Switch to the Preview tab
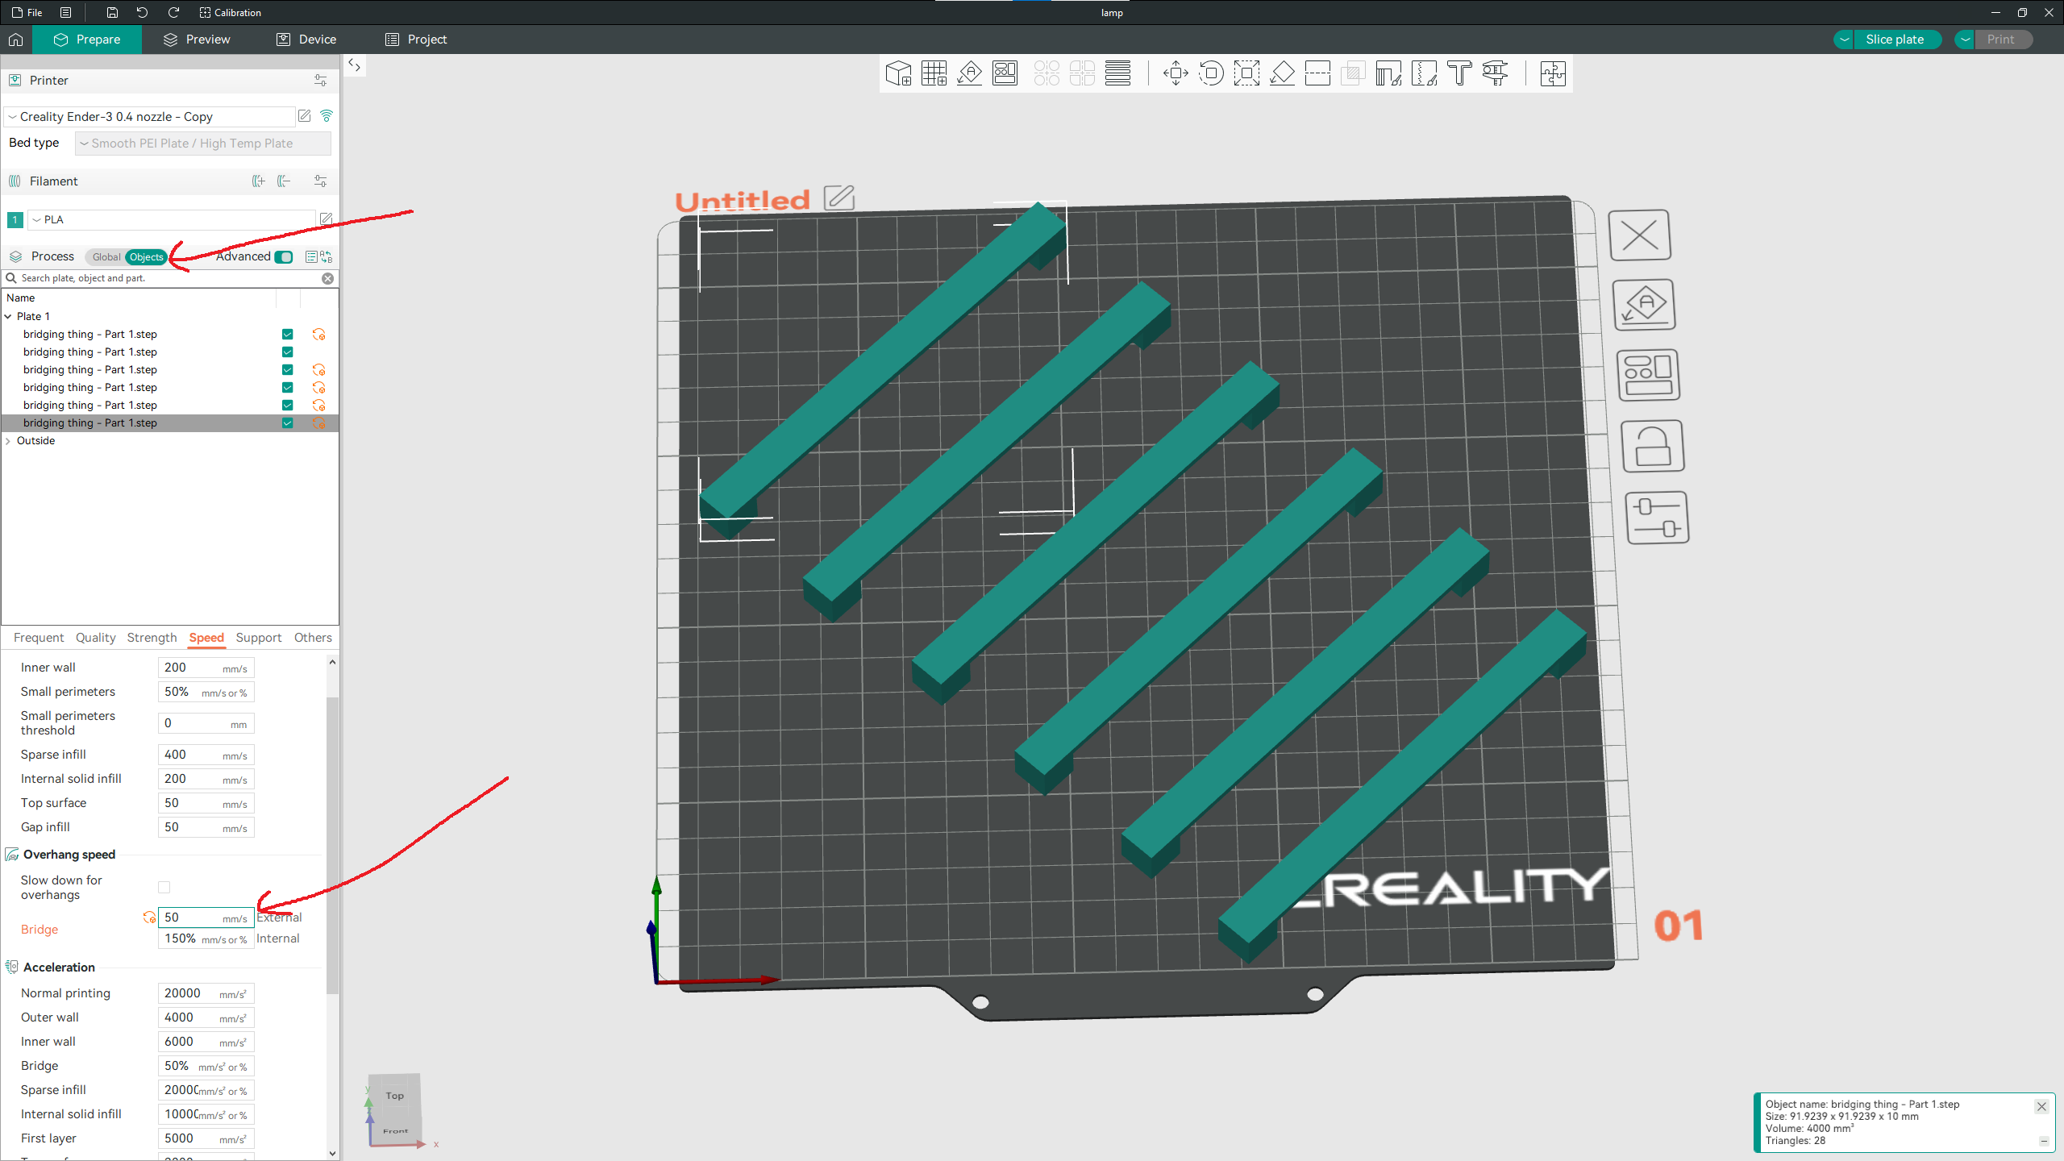Screen dimensions: 2064x1161 197,40
